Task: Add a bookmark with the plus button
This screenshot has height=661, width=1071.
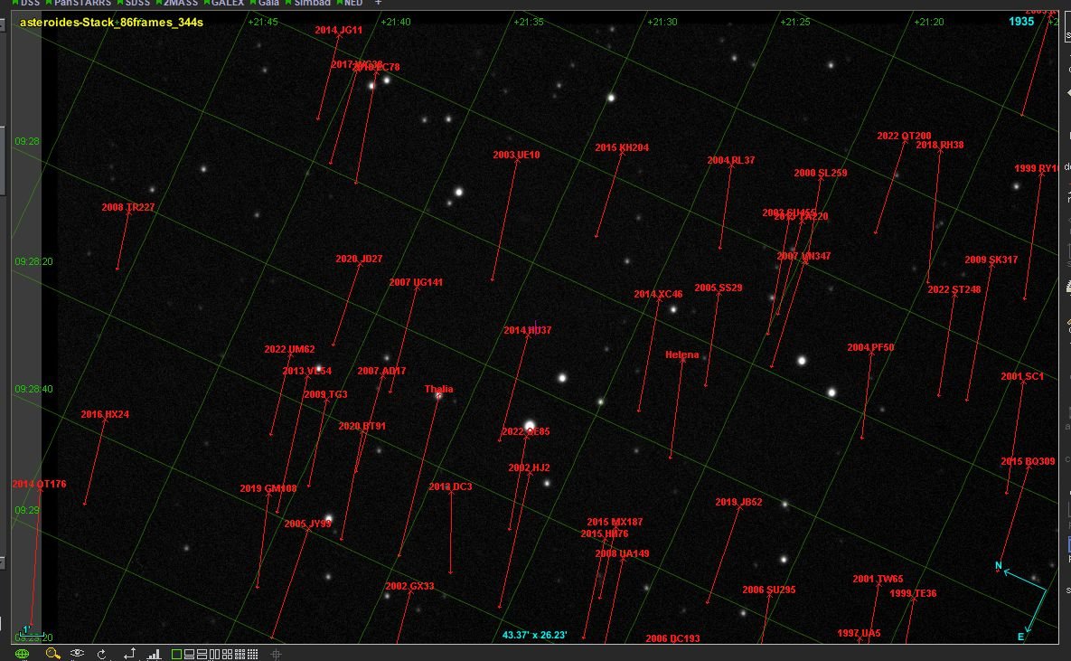Action: pyautogui.click(x=378, y=3)
